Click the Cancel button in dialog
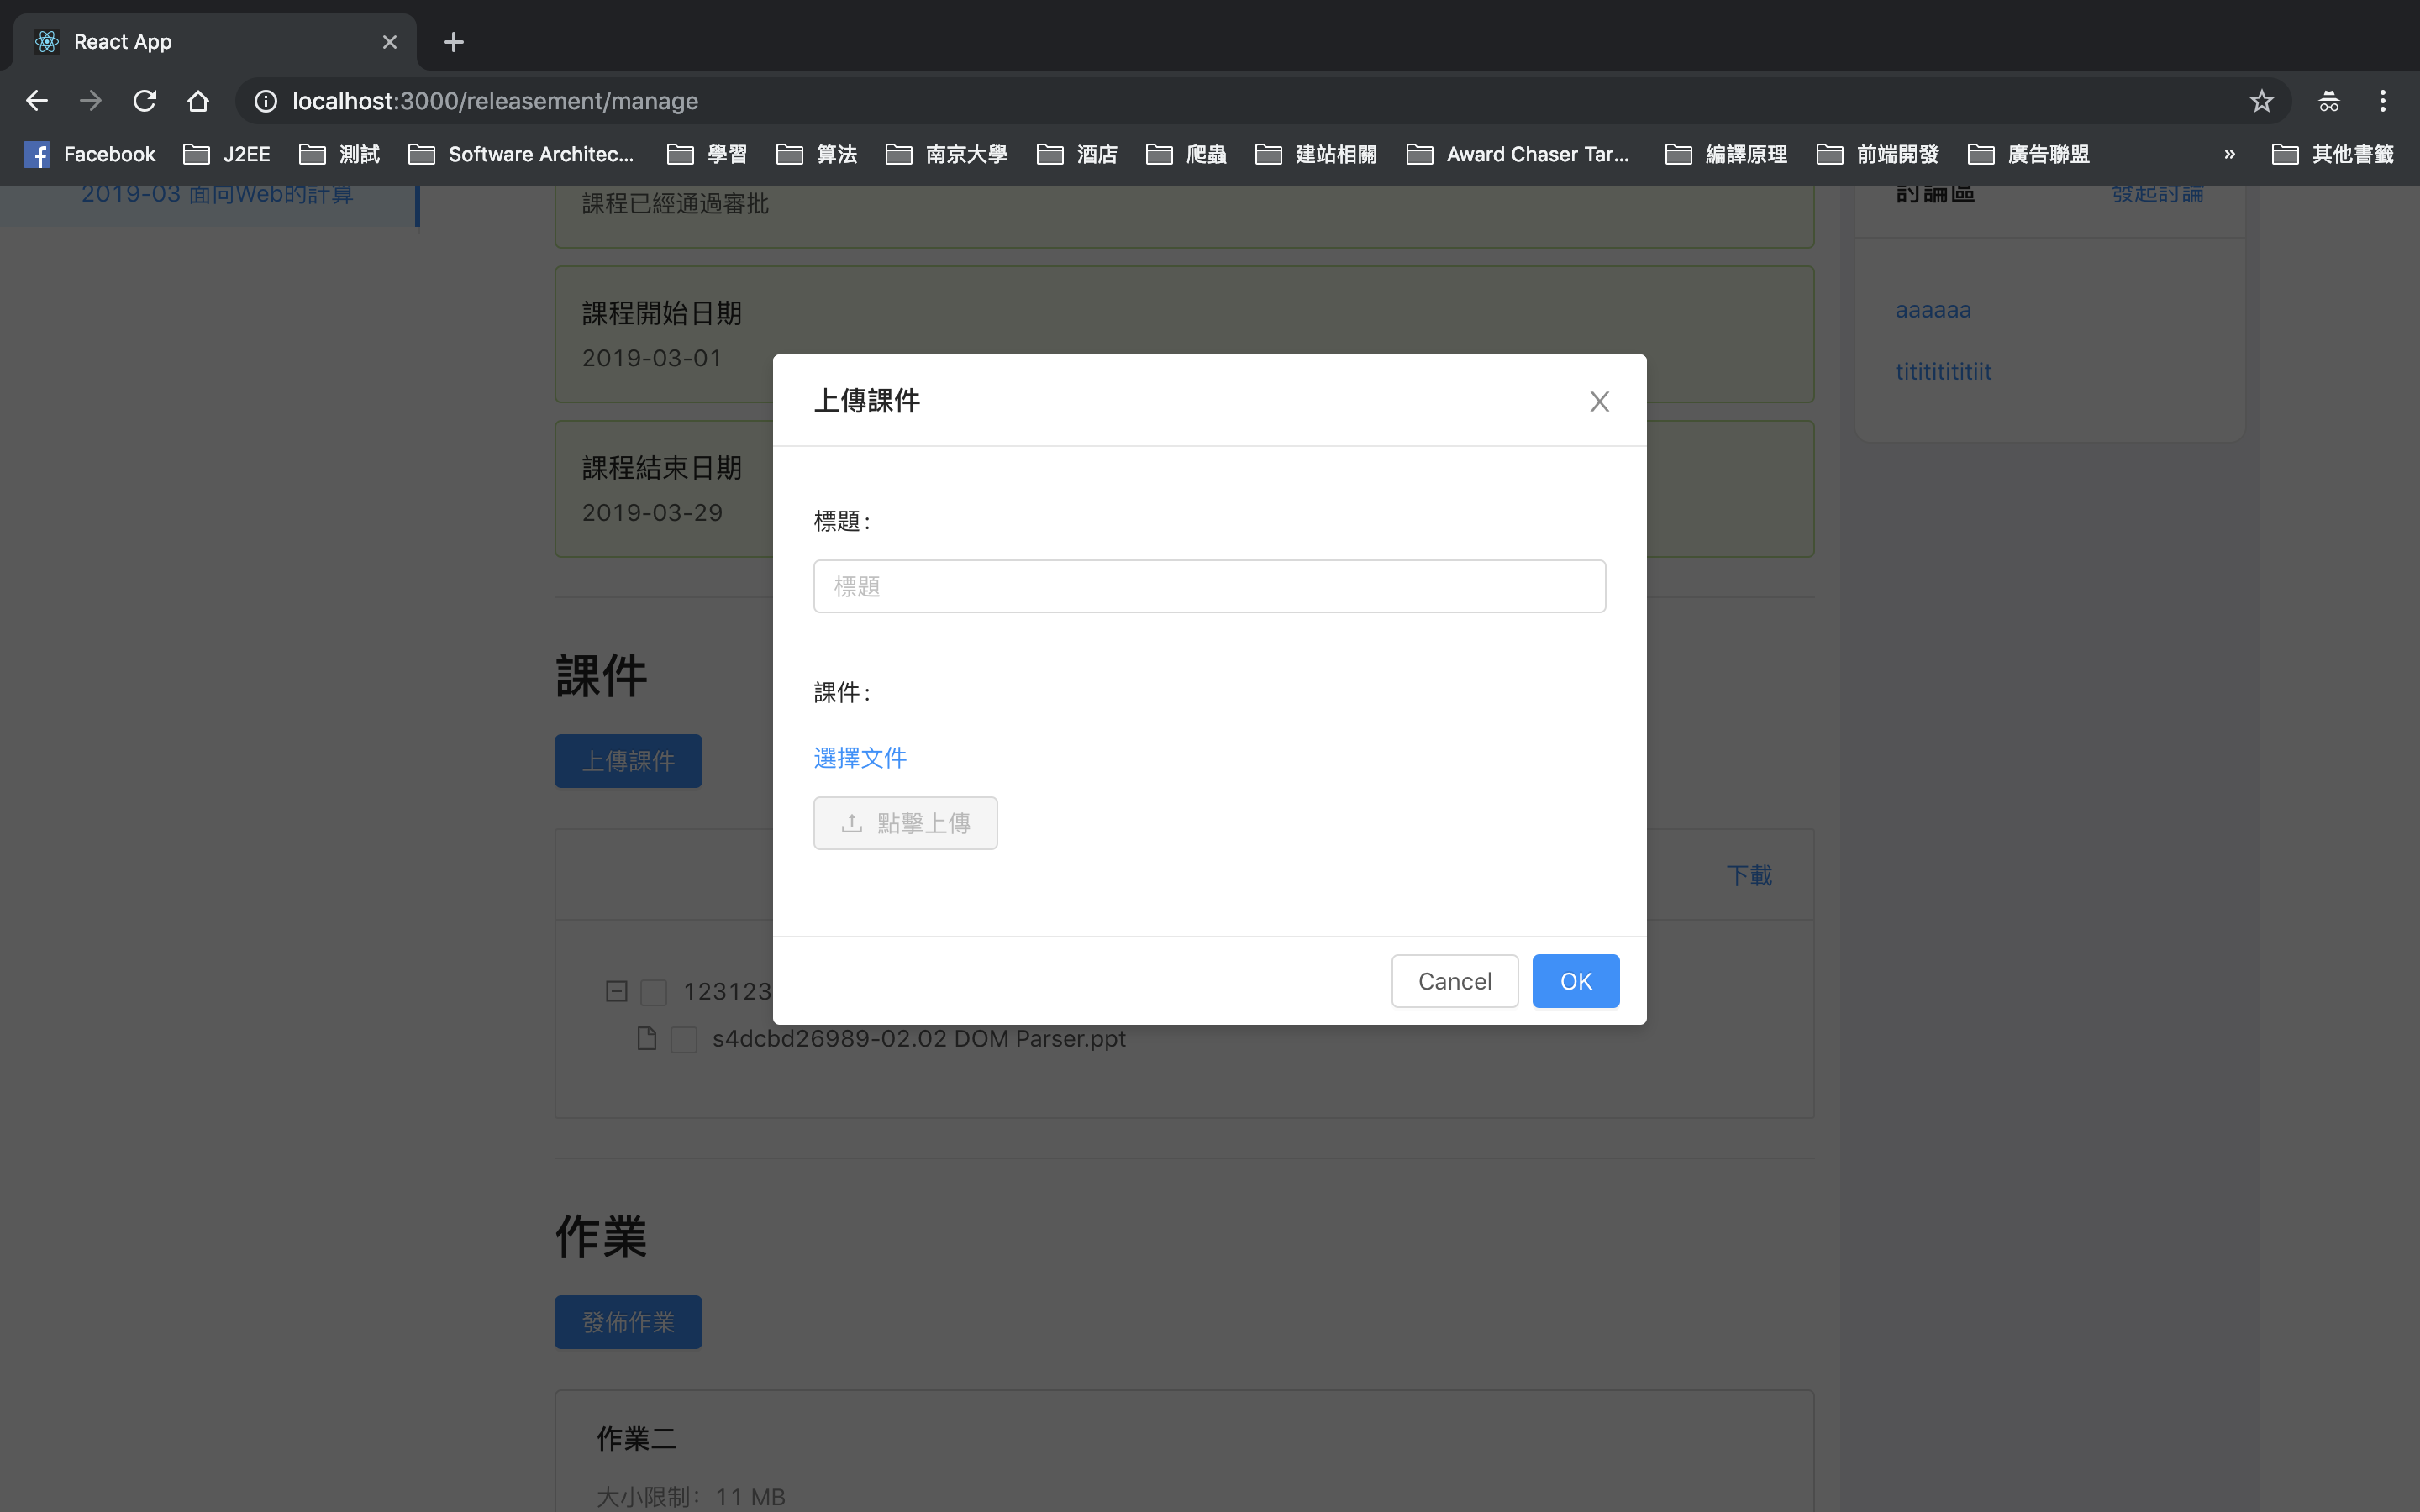Screen dimensions: 2420x1512 (1454, 981)
